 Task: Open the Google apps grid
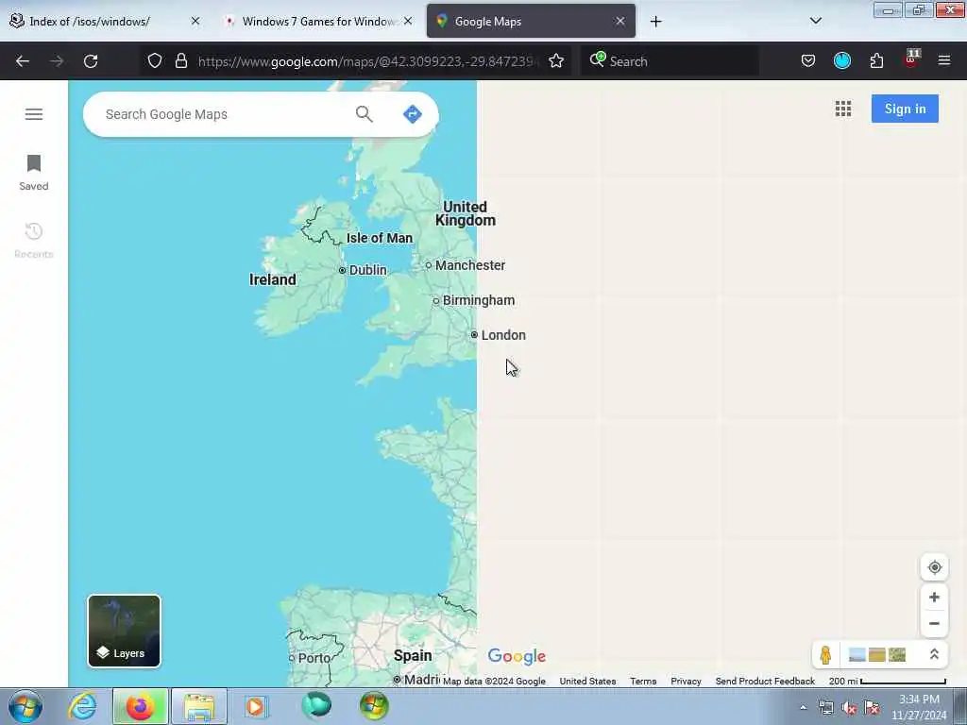tap(843, 110)
